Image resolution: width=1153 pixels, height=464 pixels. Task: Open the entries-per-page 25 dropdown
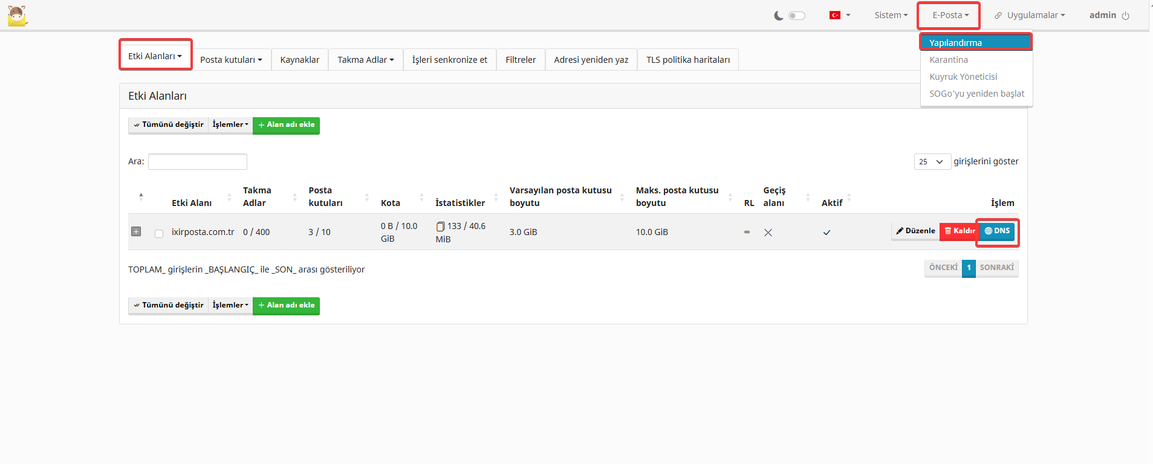pos(932,162)
